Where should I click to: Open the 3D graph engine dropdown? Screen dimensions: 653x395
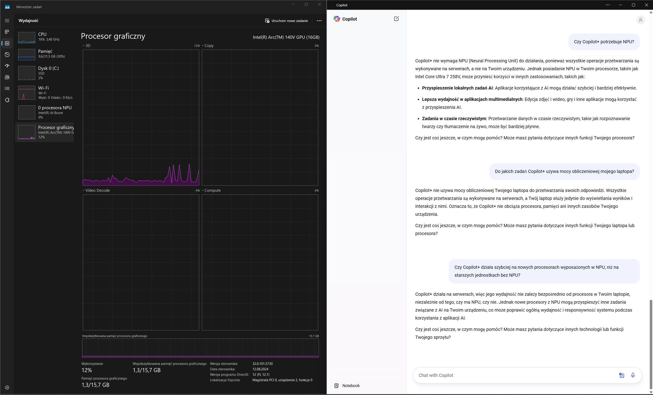(86, 46)
